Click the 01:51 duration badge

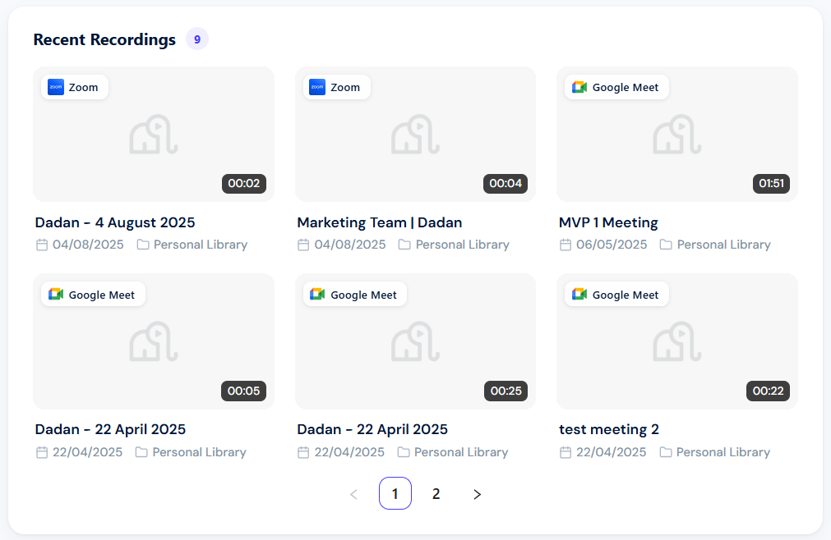click(x=771, y=184)
